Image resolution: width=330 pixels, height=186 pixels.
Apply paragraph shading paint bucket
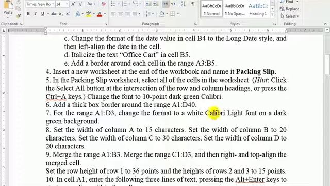162,14
